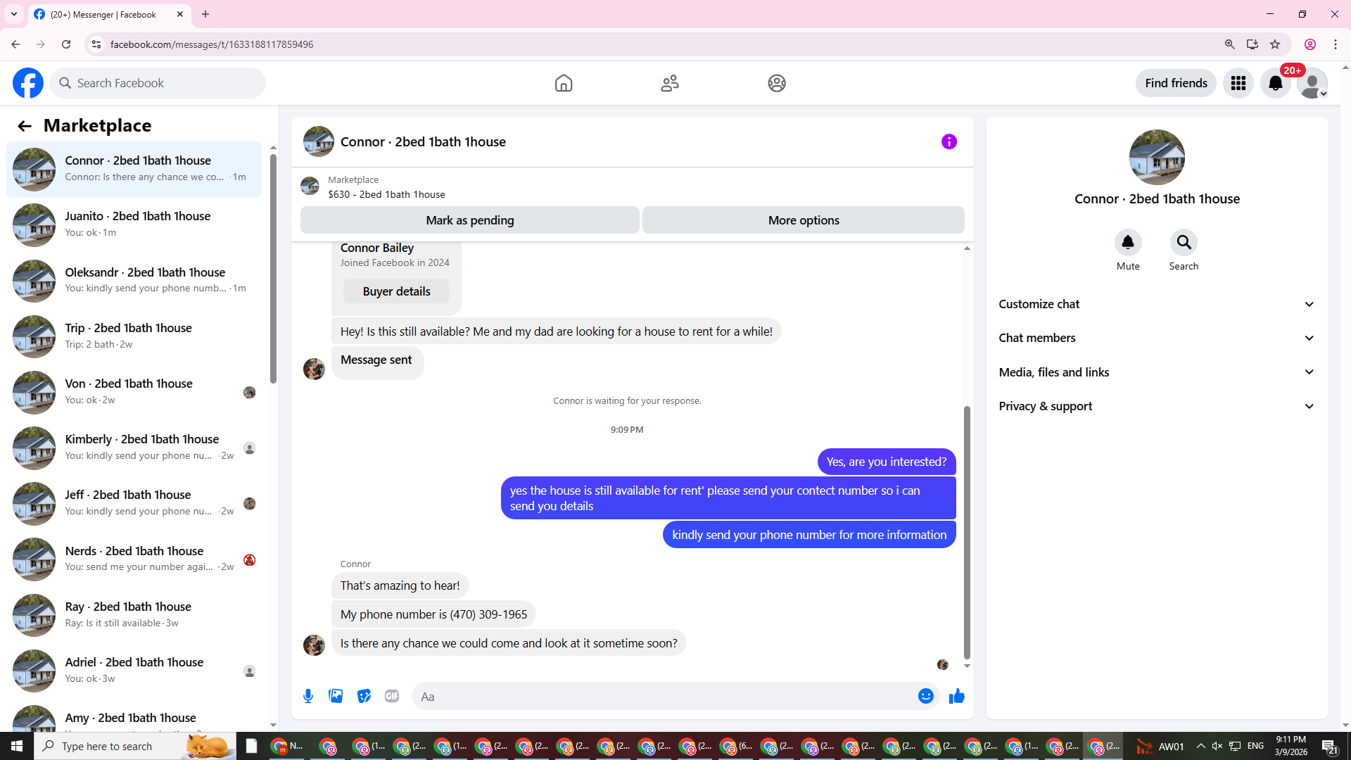This screenshot has width=1351, height=760.
Task: Search within the conversation
Action: (1184, 243)
